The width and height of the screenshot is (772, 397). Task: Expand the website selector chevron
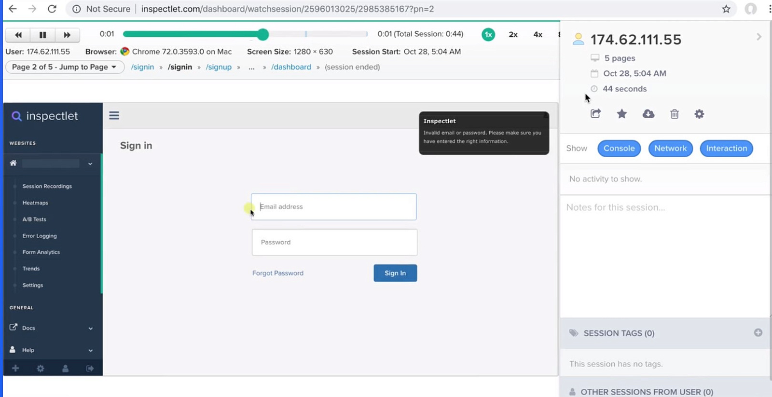click(x=90, y=164)
